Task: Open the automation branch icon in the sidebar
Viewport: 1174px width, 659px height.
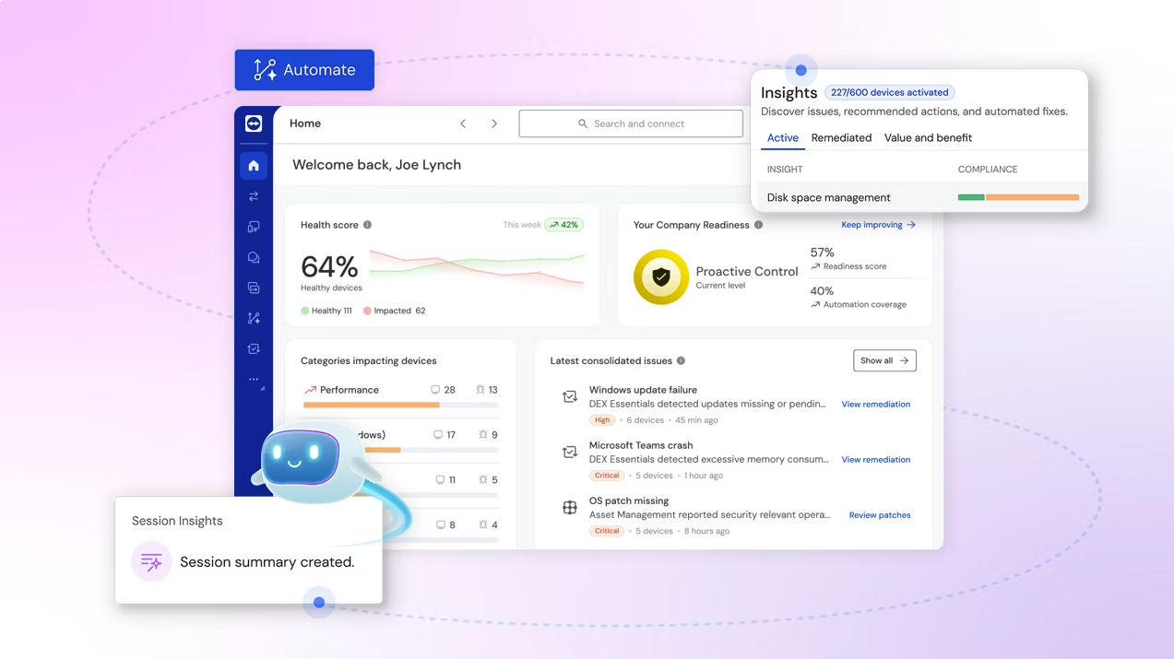Action: (x=254, y=318)
